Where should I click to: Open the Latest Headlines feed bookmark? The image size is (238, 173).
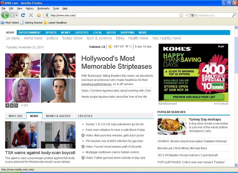55,22
